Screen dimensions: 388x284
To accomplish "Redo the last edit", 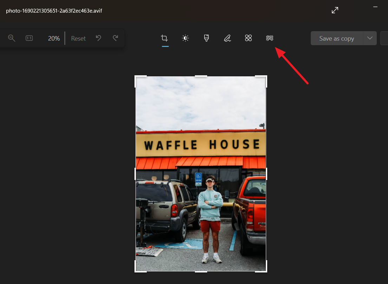I will (115, 38).
